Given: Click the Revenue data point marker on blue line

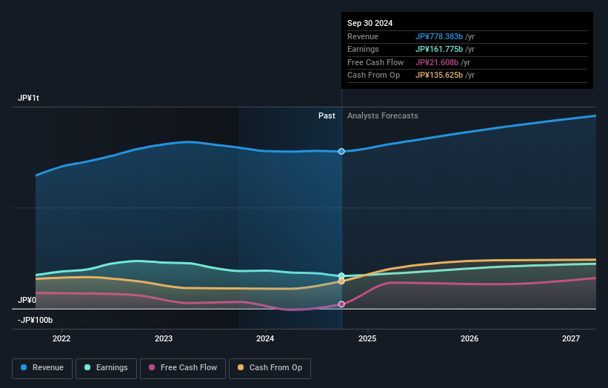Looking at the screenshot, I should 341,152.
